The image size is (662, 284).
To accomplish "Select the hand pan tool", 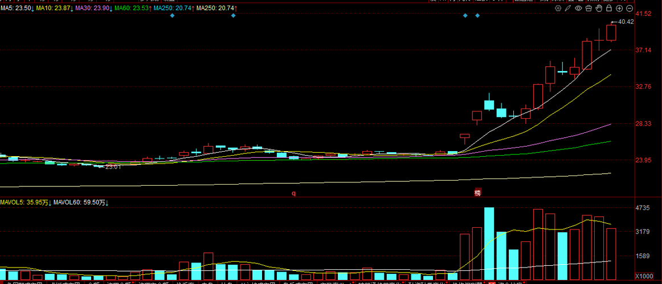I will click(x=599, y=9).
